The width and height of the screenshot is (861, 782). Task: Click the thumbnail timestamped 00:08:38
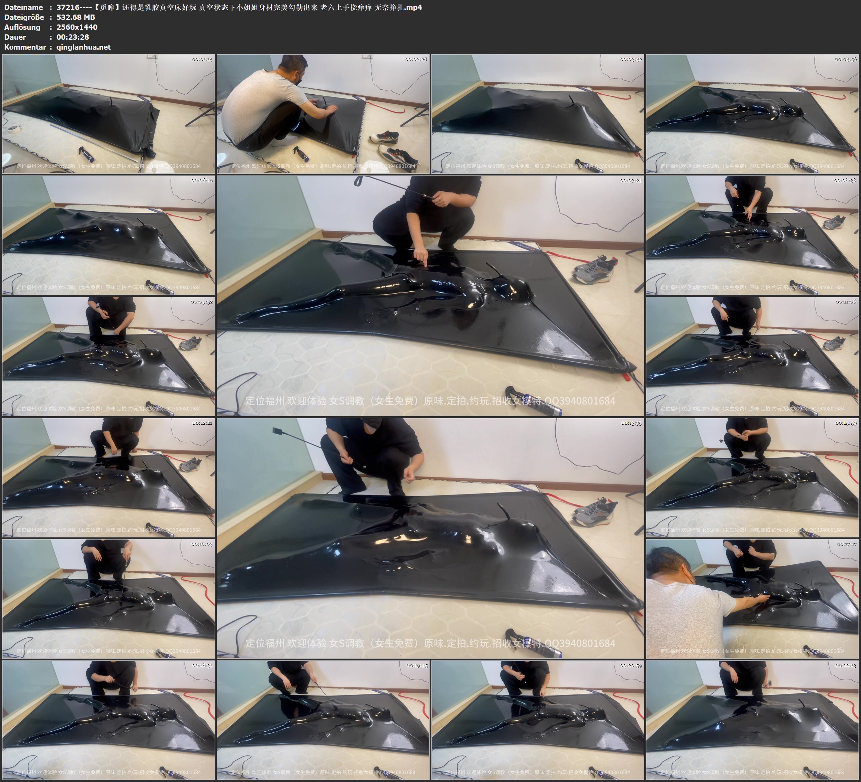coord(752,235)
